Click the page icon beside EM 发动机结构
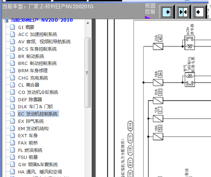This screenshot has width=211, height=177. [13, 128]
